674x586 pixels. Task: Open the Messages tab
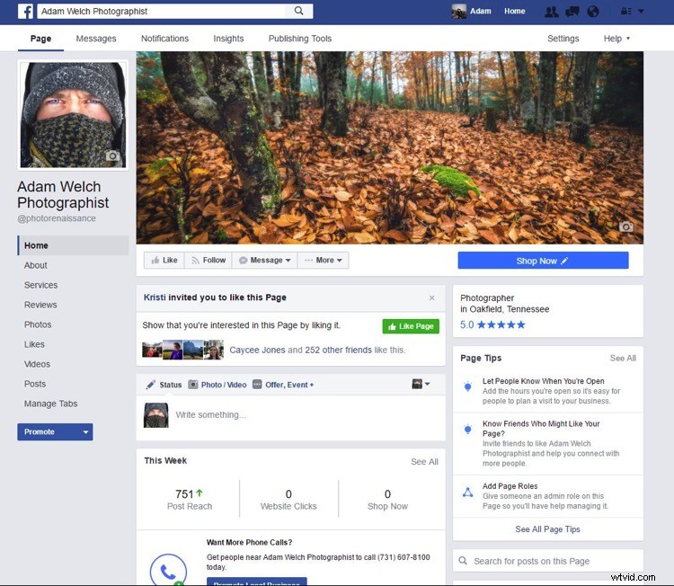[x=96, y=39]
